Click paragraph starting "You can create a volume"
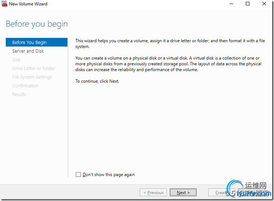The width and height of the screenshot is (274, 201). pos(168,64)
